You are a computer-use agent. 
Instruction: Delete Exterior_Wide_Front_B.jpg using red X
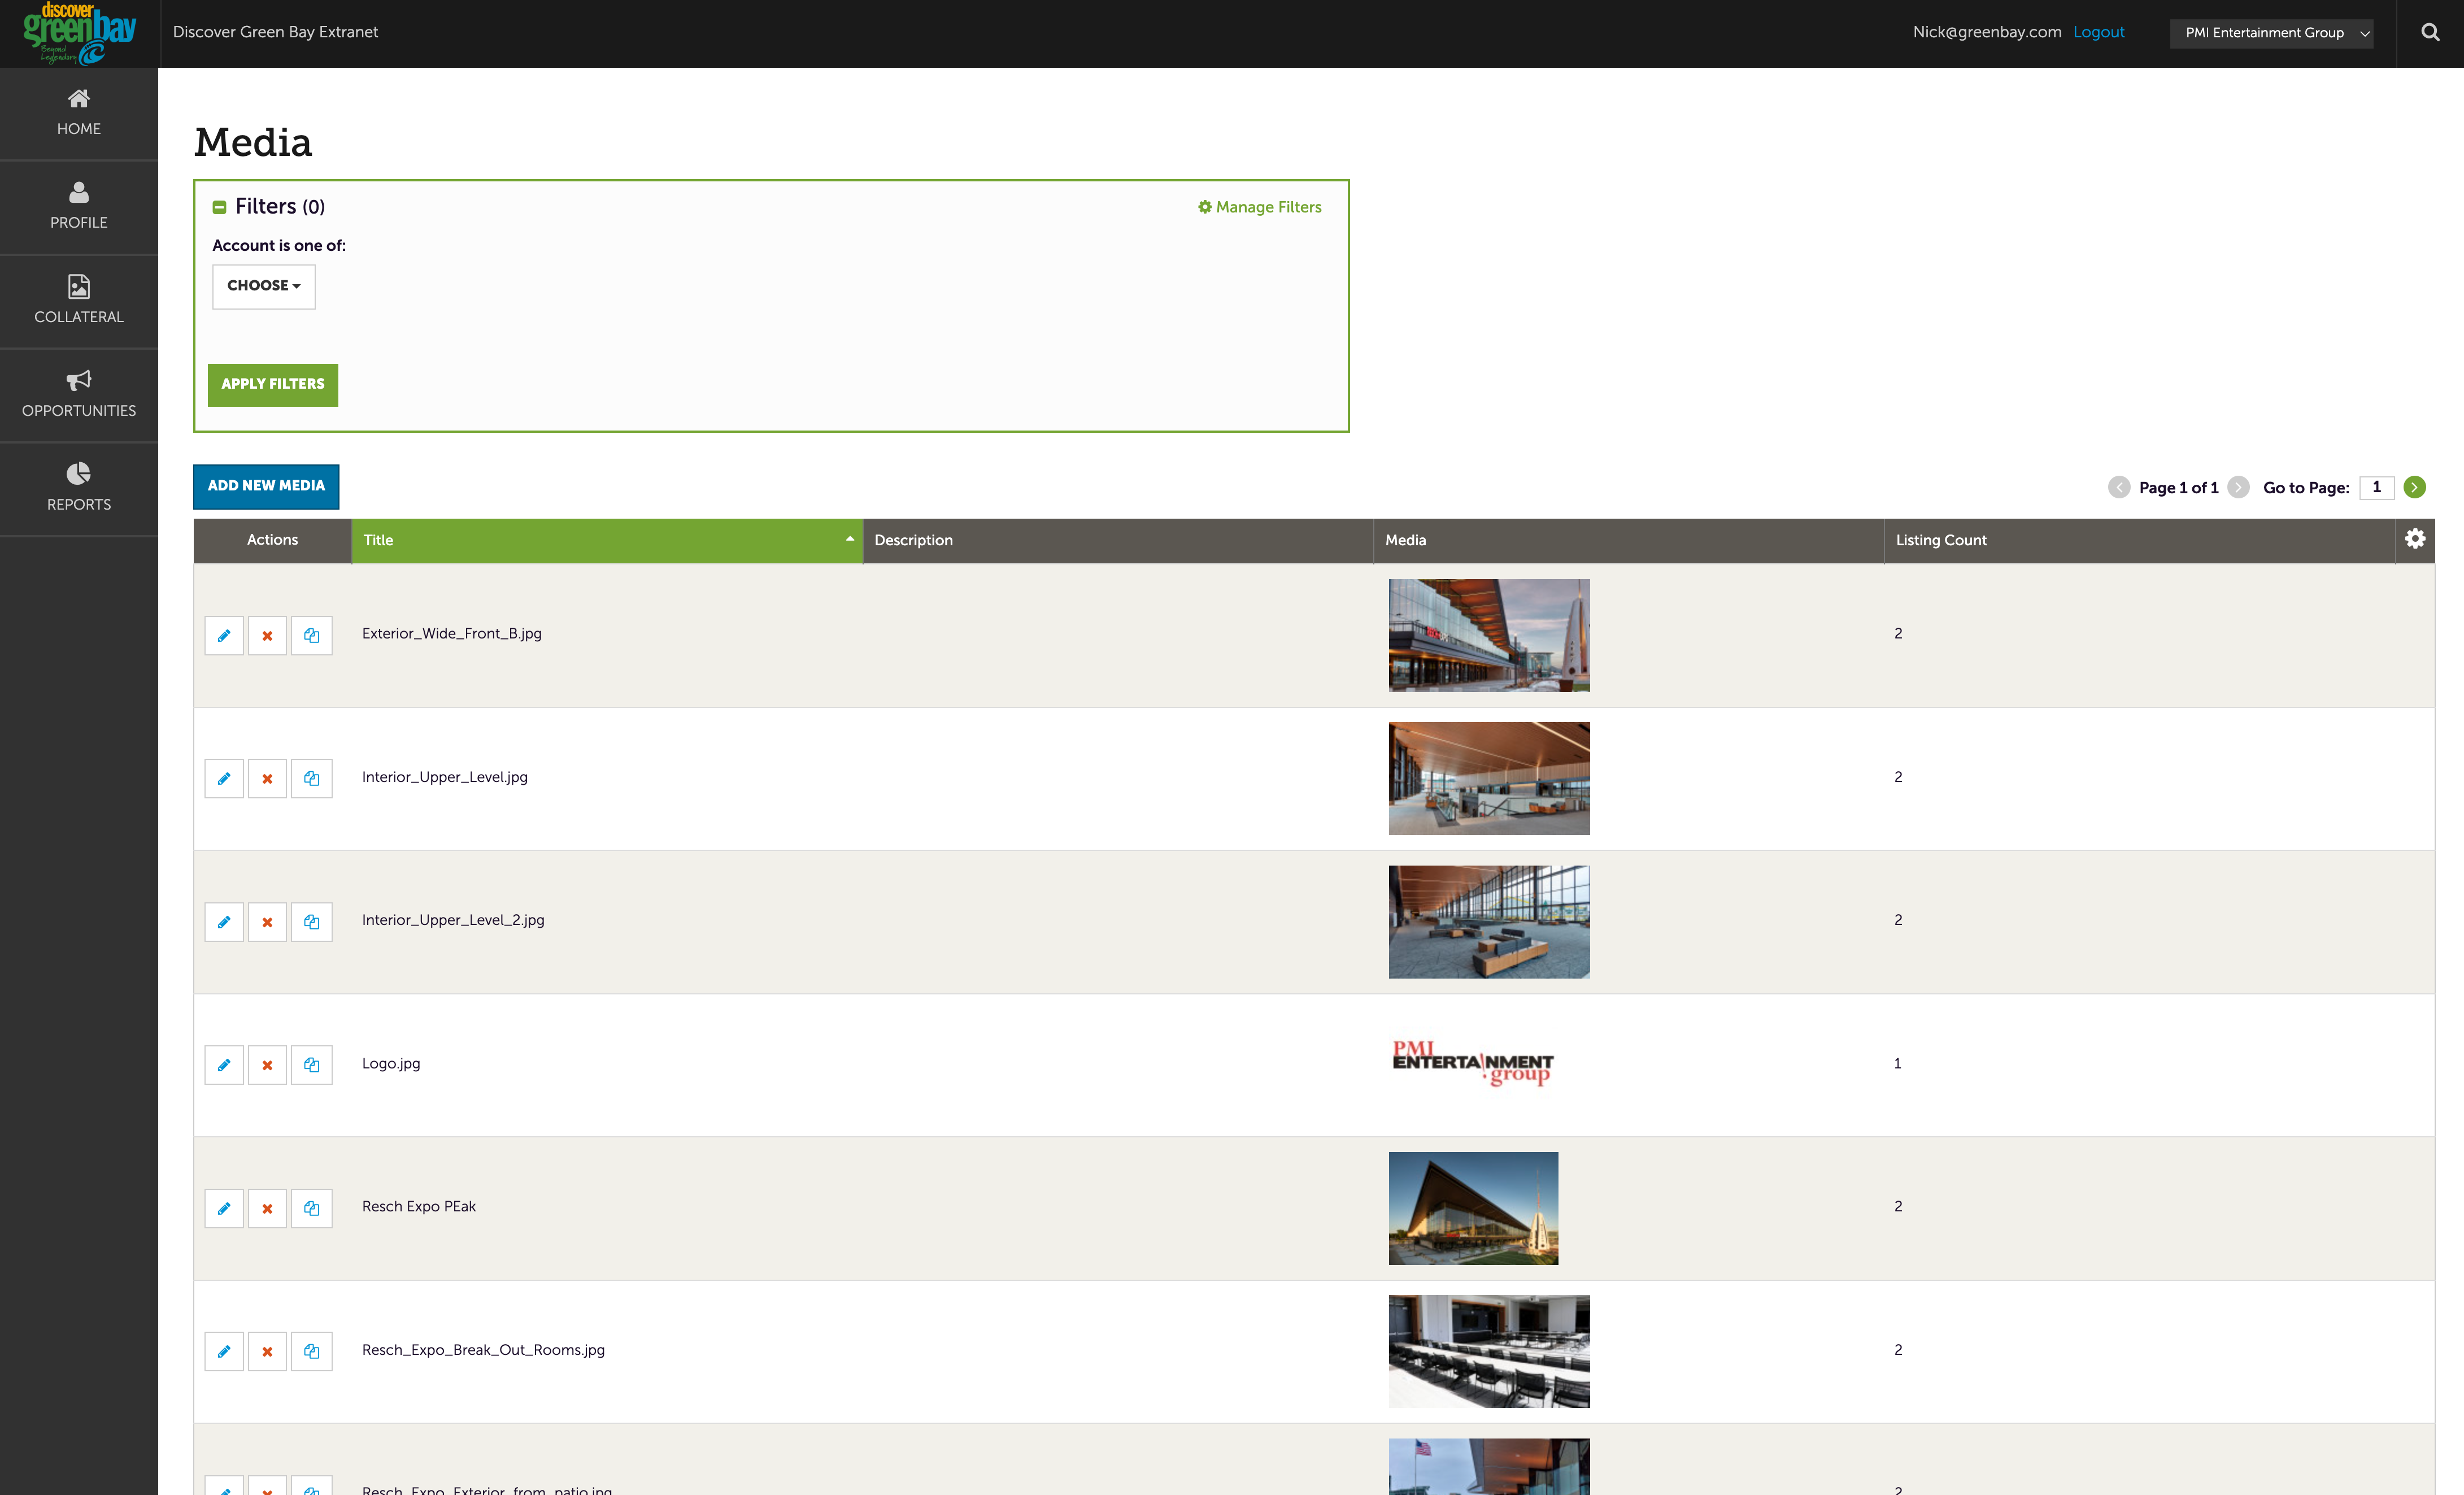pos(267,635)
